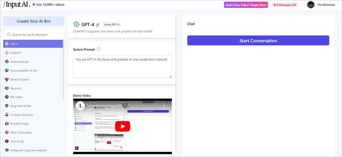The image size is (342, 157).
Task: Click the System Prompt info icon
Action: click(99, 49)
